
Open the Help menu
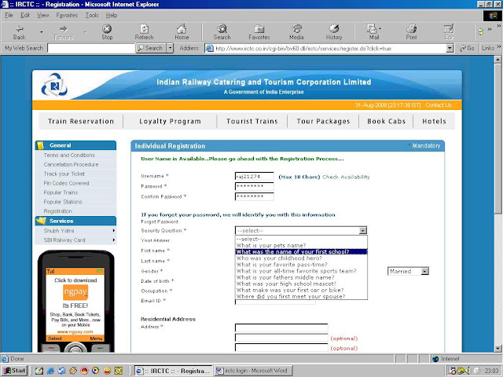pyautogui.click(x=112, y=15)
